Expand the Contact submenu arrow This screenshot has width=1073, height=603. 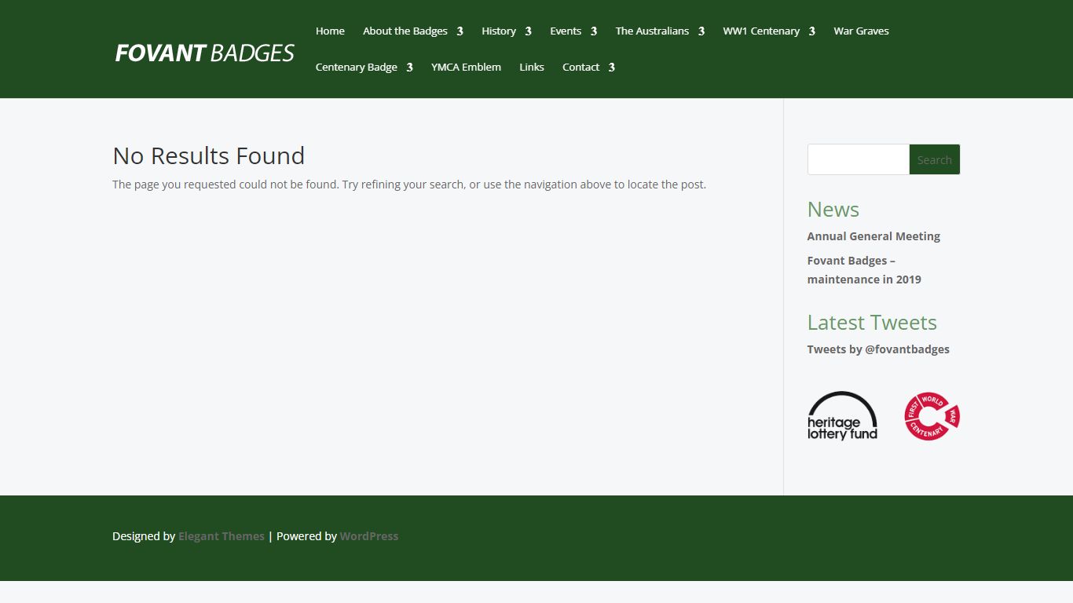[x=611, y=68]
